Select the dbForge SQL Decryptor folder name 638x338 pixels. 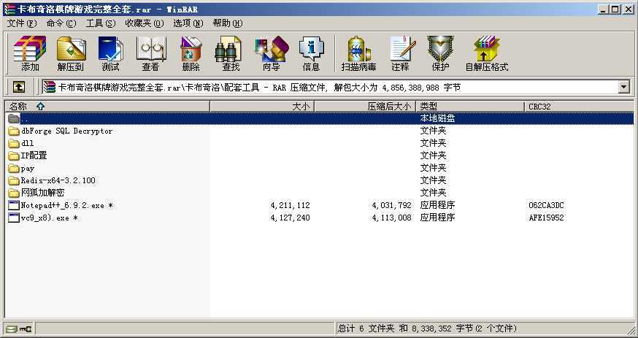pos(66,131)
